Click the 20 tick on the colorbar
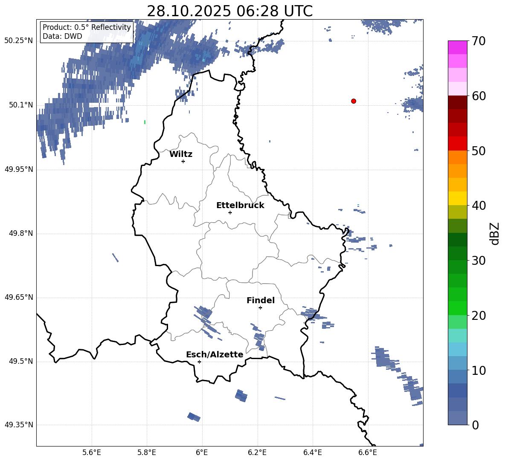This screenshot has width=505, height=461. point(479,315)
